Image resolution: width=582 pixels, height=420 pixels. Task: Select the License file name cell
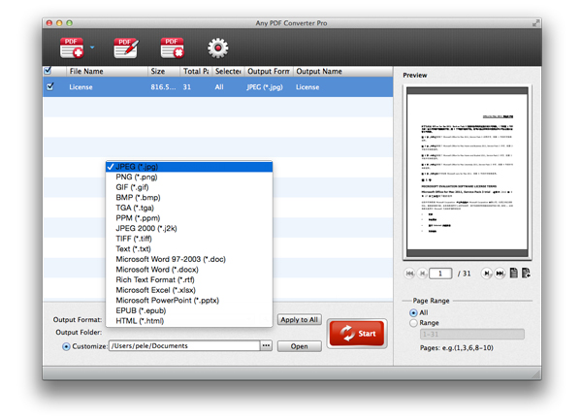point(81,87)
